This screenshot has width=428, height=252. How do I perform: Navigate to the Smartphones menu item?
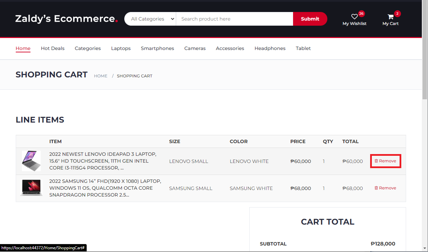[x=157, y=48]
